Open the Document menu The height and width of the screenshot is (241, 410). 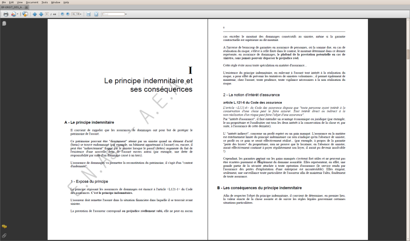(32, 3)
